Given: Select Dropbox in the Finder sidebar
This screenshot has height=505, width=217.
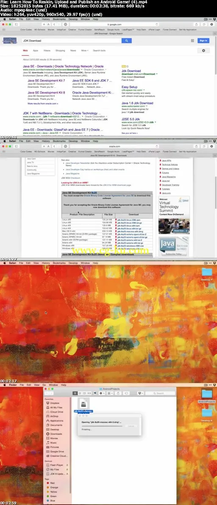Looking at the screenshot, I should (55, 403).
